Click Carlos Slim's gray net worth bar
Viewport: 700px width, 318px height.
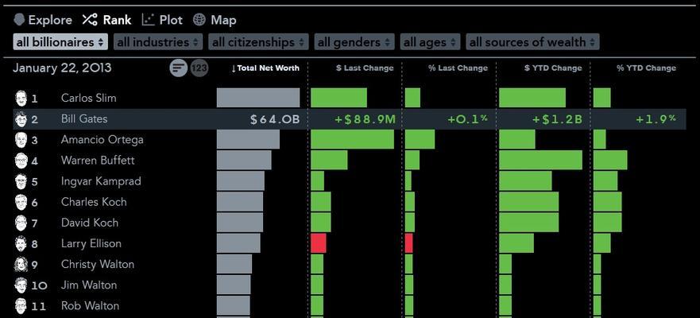(x=258, y=98)
